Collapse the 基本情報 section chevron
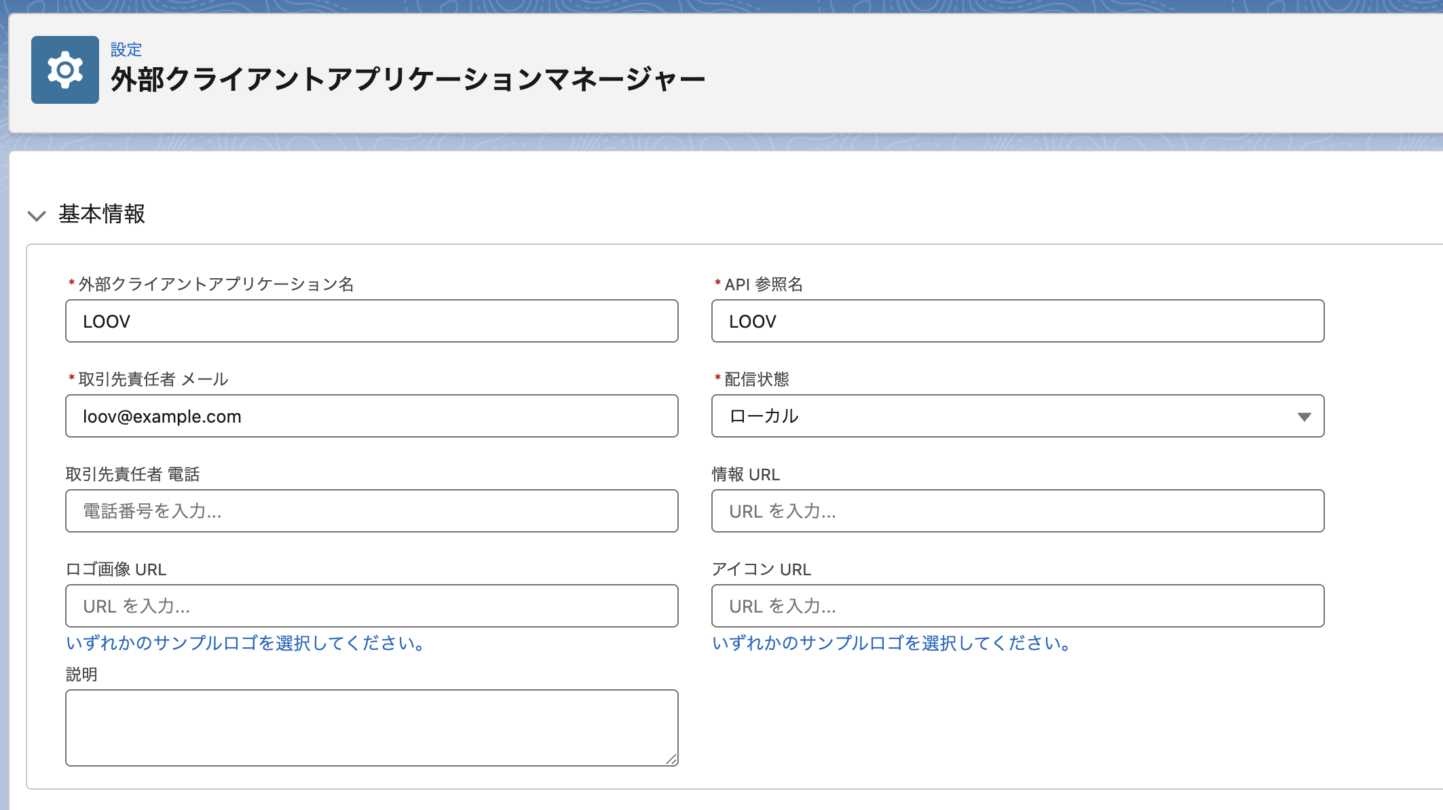Image resolution: width=1443 pixels, height=810 pixels. [x=37, y=216]
